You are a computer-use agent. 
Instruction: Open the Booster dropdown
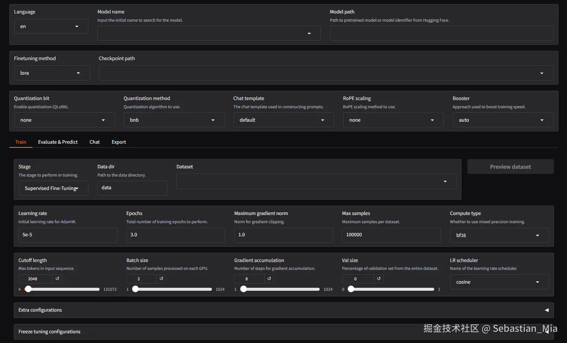pos(503,120)
